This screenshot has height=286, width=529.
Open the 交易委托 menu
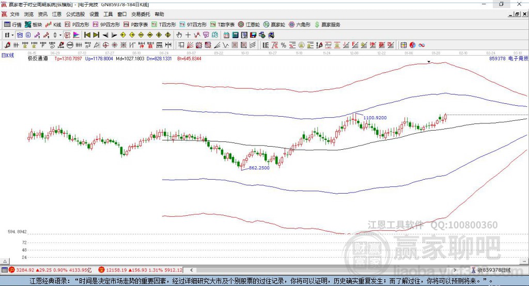141,14
